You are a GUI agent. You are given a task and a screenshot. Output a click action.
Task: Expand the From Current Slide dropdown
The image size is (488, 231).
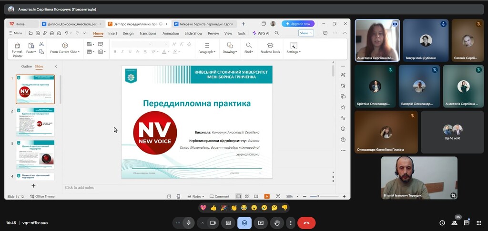pyautogui.click(x=65, y=52)
